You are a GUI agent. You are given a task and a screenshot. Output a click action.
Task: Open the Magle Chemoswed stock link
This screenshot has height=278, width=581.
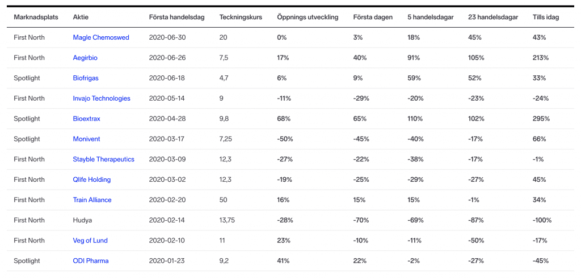(x=101, y=37)
